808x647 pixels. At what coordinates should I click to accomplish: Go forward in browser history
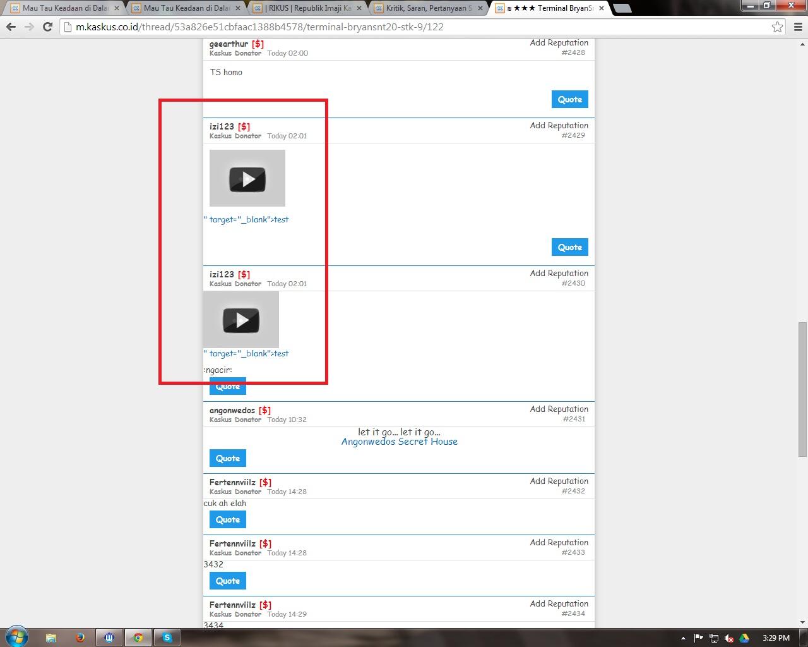click(29, 27)
